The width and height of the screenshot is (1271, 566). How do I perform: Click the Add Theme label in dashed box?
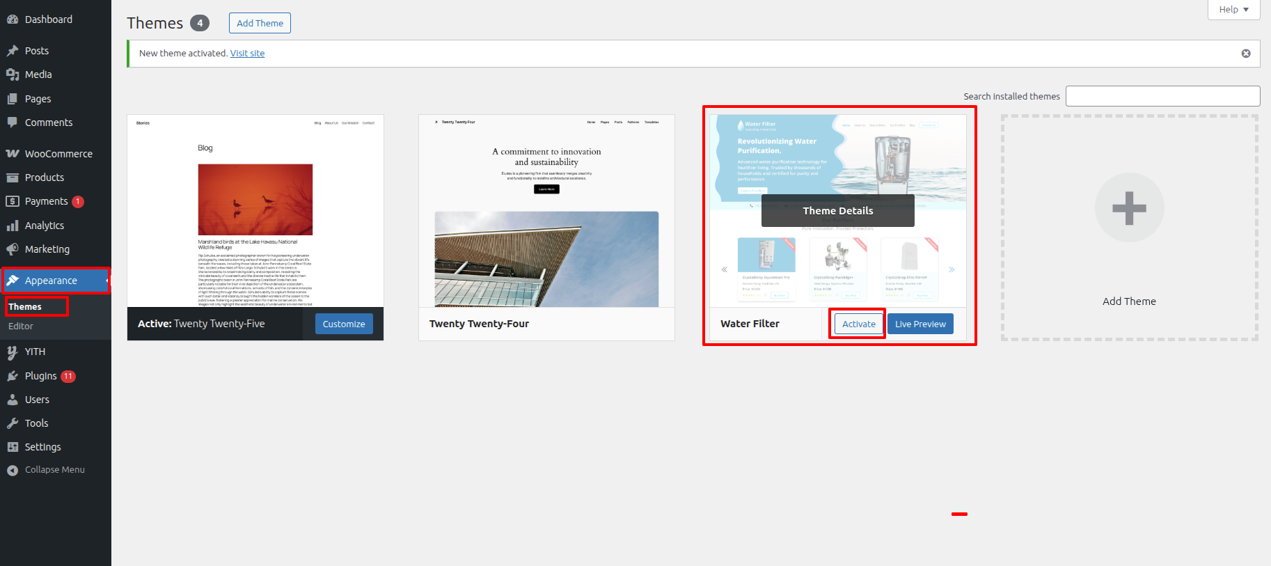pyautogui.click(x=1129, y=301)
